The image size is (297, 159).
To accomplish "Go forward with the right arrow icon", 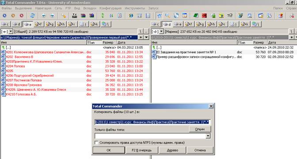I will click(52, 16).
